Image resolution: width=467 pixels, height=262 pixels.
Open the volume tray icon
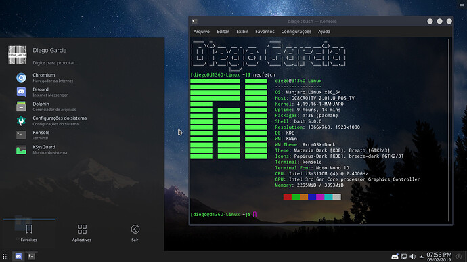[x=412, y=257]
